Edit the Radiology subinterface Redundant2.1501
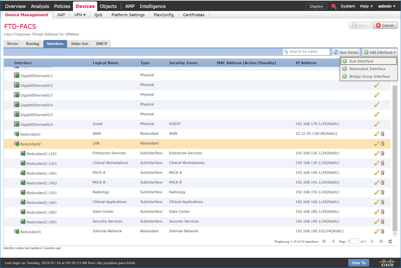 tap(376, 192)
